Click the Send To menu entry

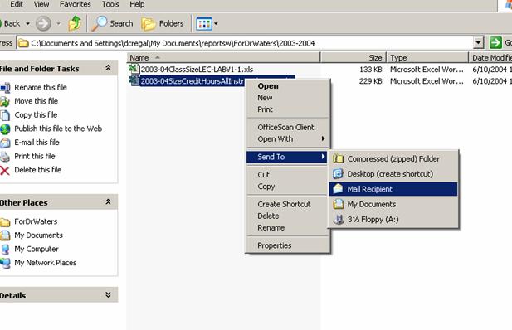(287, 157)
